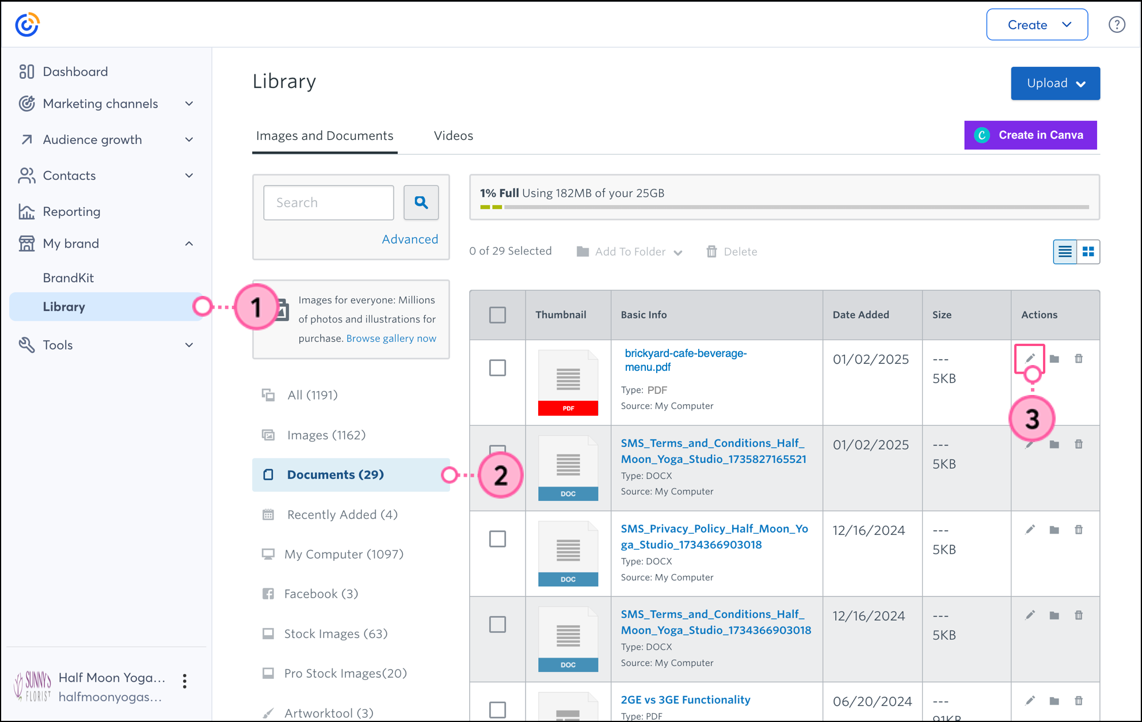Image resolution: width=1142 pixels, height=722 pixels.
Task: Folder icon for SMS_Terms 1734366903018 row
Action: pyautogui.click(x=1054, y=615)
